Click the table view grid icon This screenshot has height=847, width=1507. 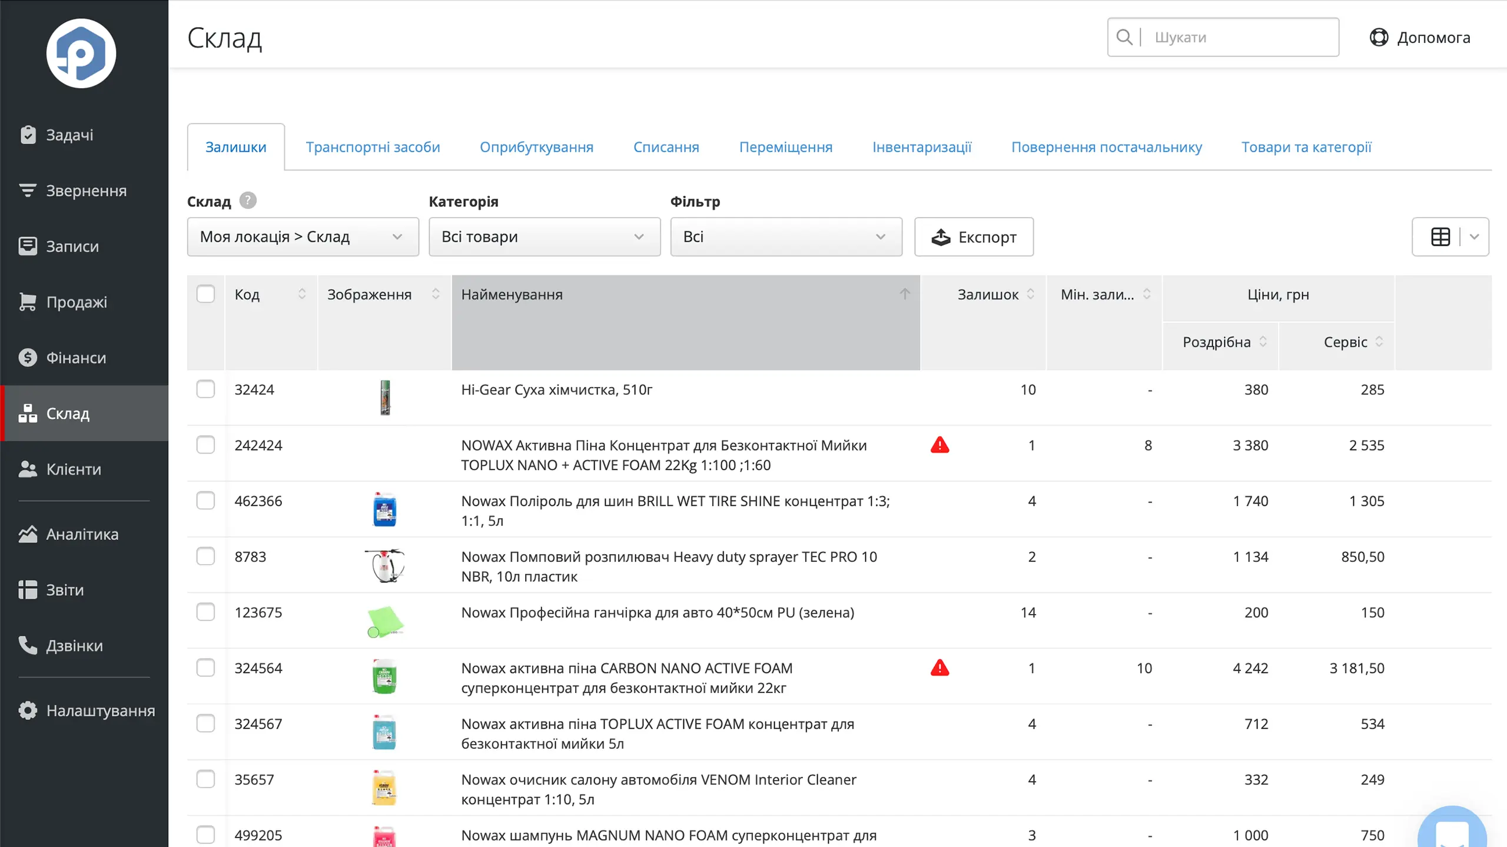click(1440, 237)
